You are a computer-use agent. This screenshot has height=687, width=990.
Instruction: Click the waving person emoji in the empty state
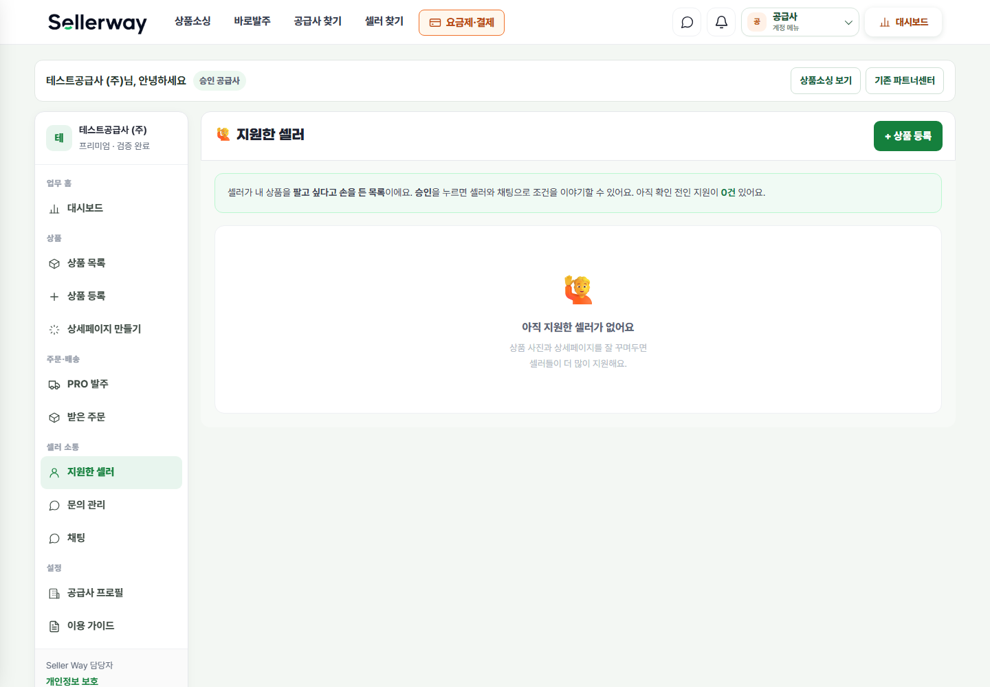[578, 290]
